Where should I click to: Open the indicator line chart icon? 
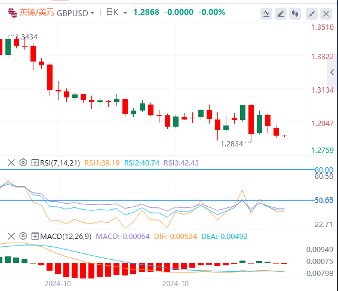click(x=266, y=14)
